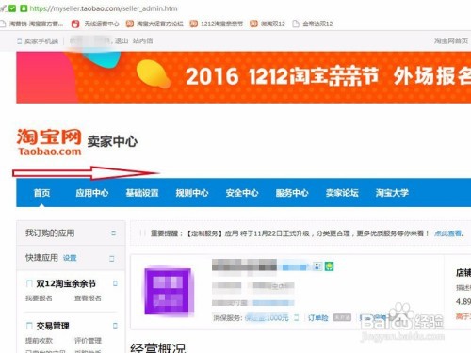Open 快捷应用 设置 link
Screen dimensions: 471x353
(x=70, y=258)
